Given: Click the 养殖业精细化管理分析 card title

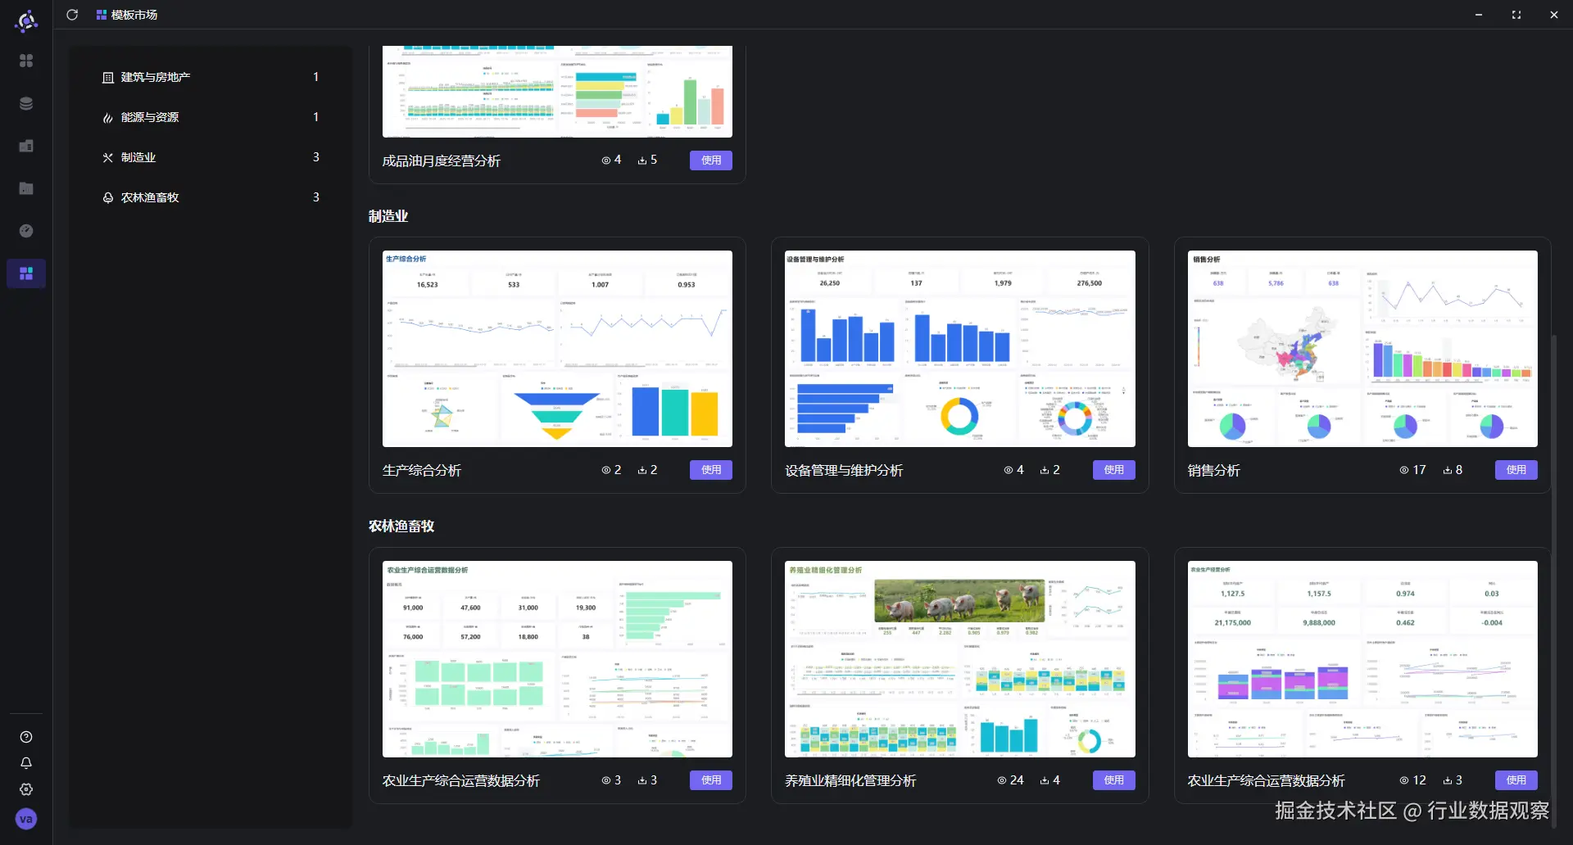Looking at the screenshot, I should tap(850, 781).
